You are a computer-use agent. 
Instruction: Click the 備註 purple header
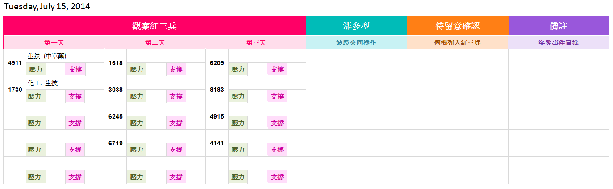[559, 26]
